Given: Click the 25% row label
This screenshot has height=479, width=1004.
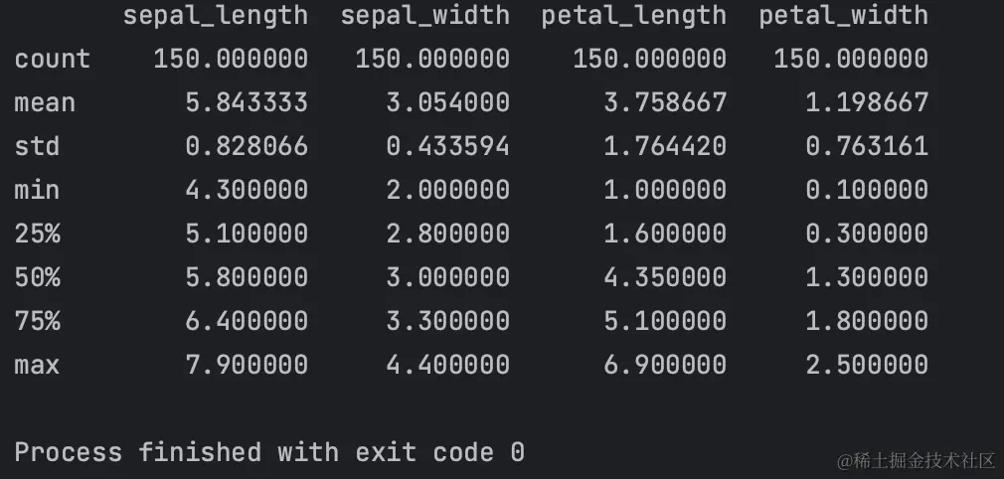Looking at the screenshot, I should tap(37, 235).
